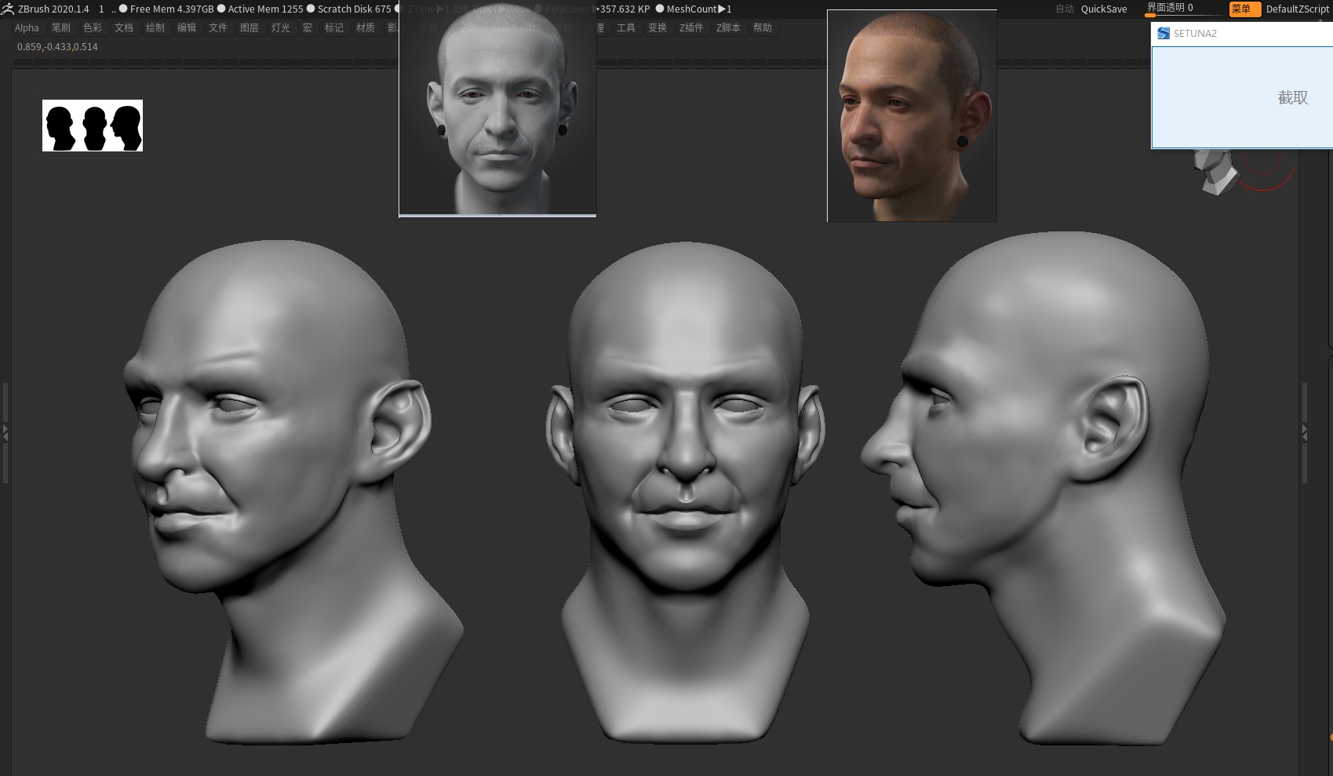Open the 帮助 (Help) menu
Viewport: 1333px width, 776px height.
click(763, 28)
